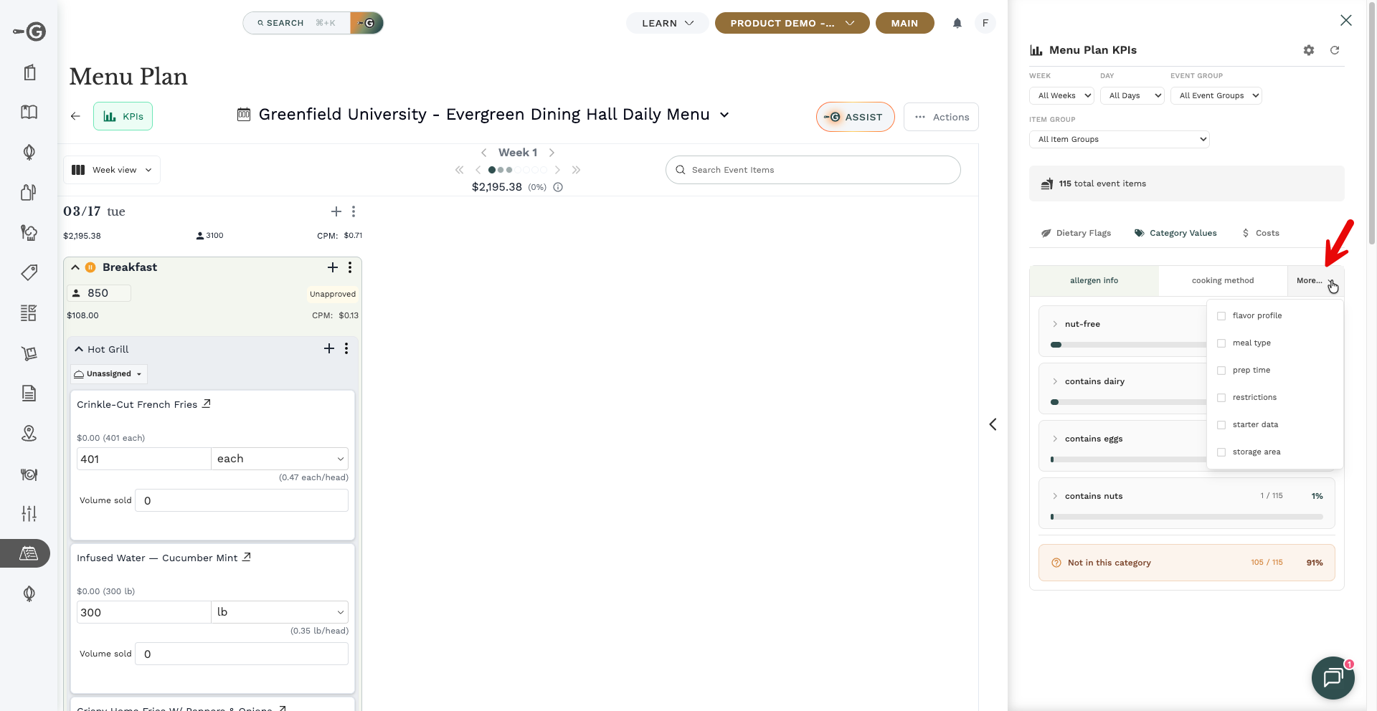The image size is (1377, 711).
Task: Check the flavor profile checkbox
Action: pyautogui.click(x=1221, y=316)
